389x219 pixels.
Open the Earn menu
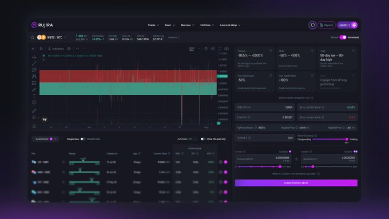pos(170,25)
